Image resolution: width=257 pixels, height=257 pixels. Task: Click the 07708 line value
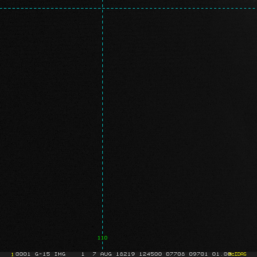pos(175,254)
